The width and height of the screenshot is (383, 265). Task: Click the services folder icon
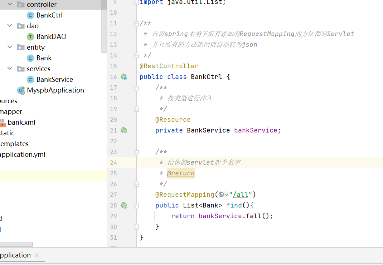point(21,69)
